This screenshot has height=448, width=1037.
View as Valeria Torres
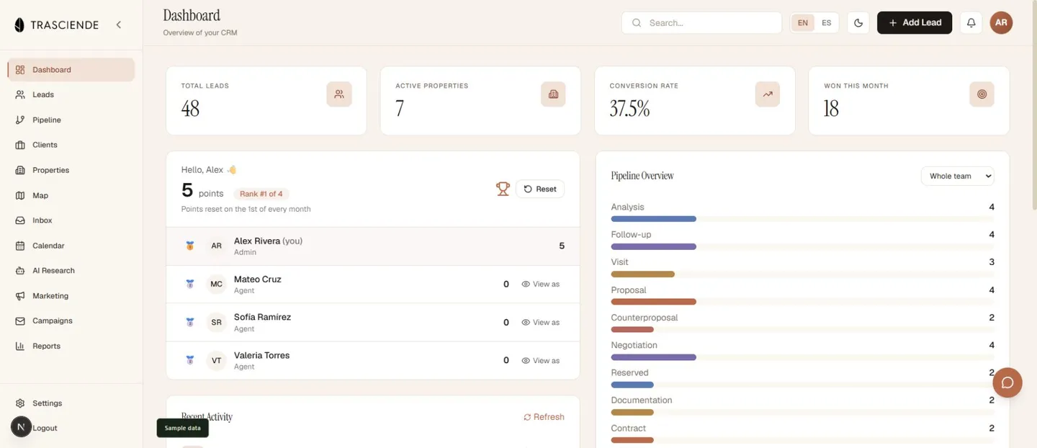[541, 360]
